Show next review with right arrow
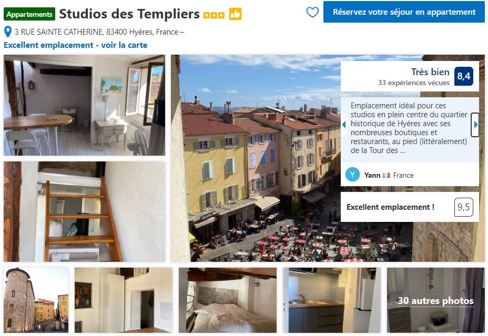Viewport: 488px width, 336px height. (475, 125)
